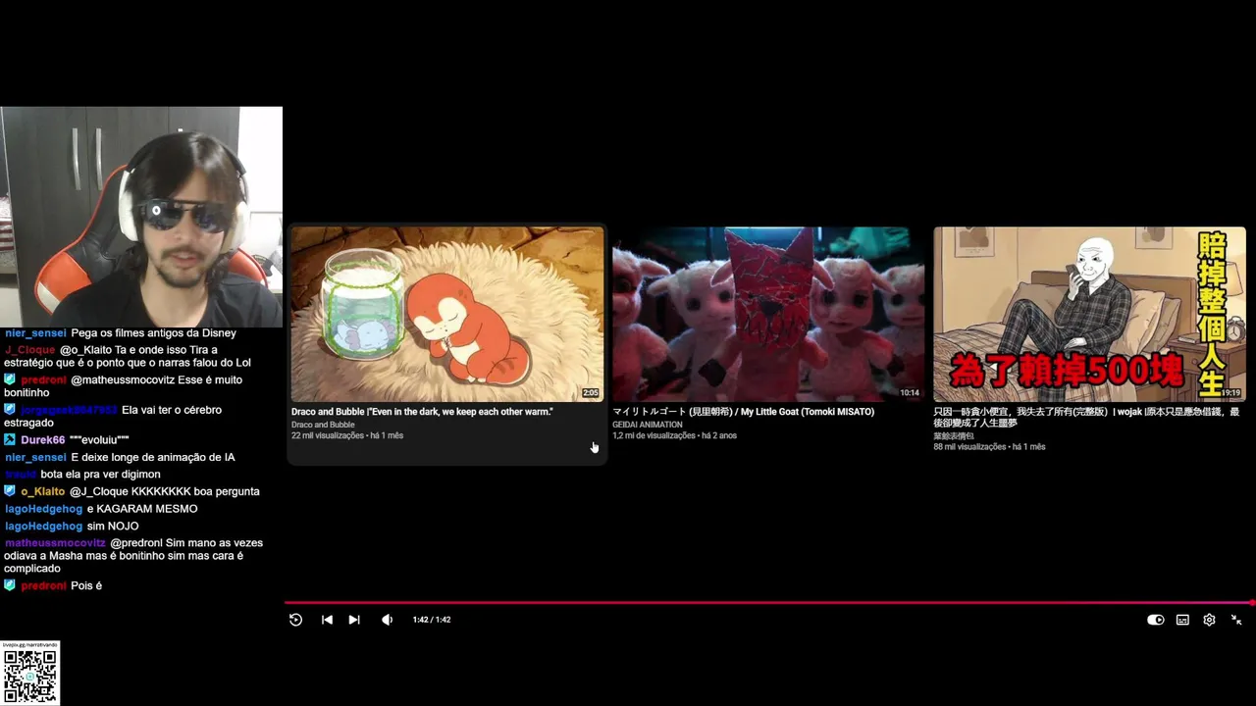Click the o_Klaito chat username
Screen dimensions: 1256x706
(x=42, y=492)
